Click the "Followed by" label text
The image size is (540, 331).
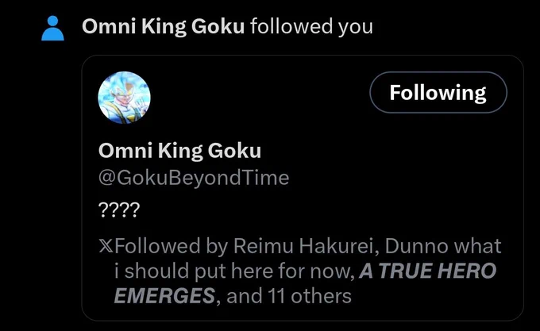click(157, 246)
